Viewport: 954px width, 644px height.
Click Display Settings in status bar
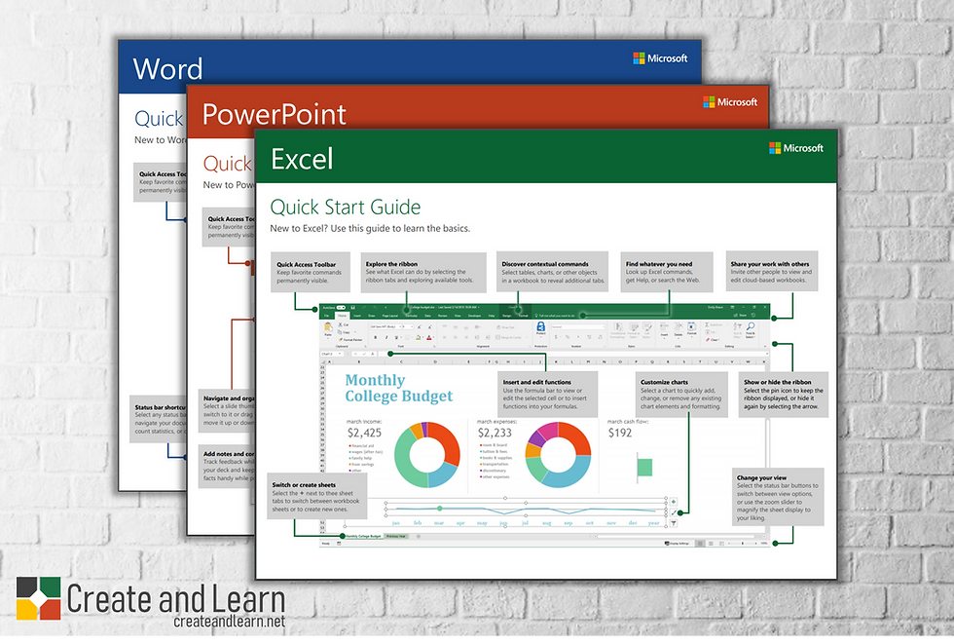677,544
